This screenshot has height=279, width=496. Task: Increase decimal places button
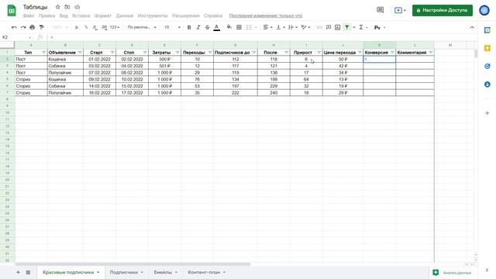coord(105,28)
